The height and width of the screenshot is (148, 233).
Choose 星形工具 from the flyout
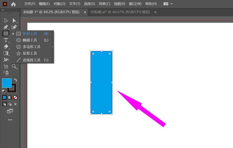tap(30, 54)
